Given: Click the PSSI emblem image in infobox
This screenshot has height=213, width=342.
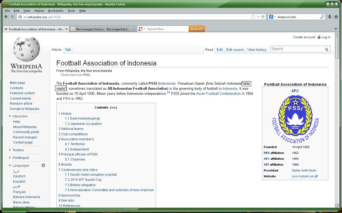Looking at the screenshot, I should point(295,119).
